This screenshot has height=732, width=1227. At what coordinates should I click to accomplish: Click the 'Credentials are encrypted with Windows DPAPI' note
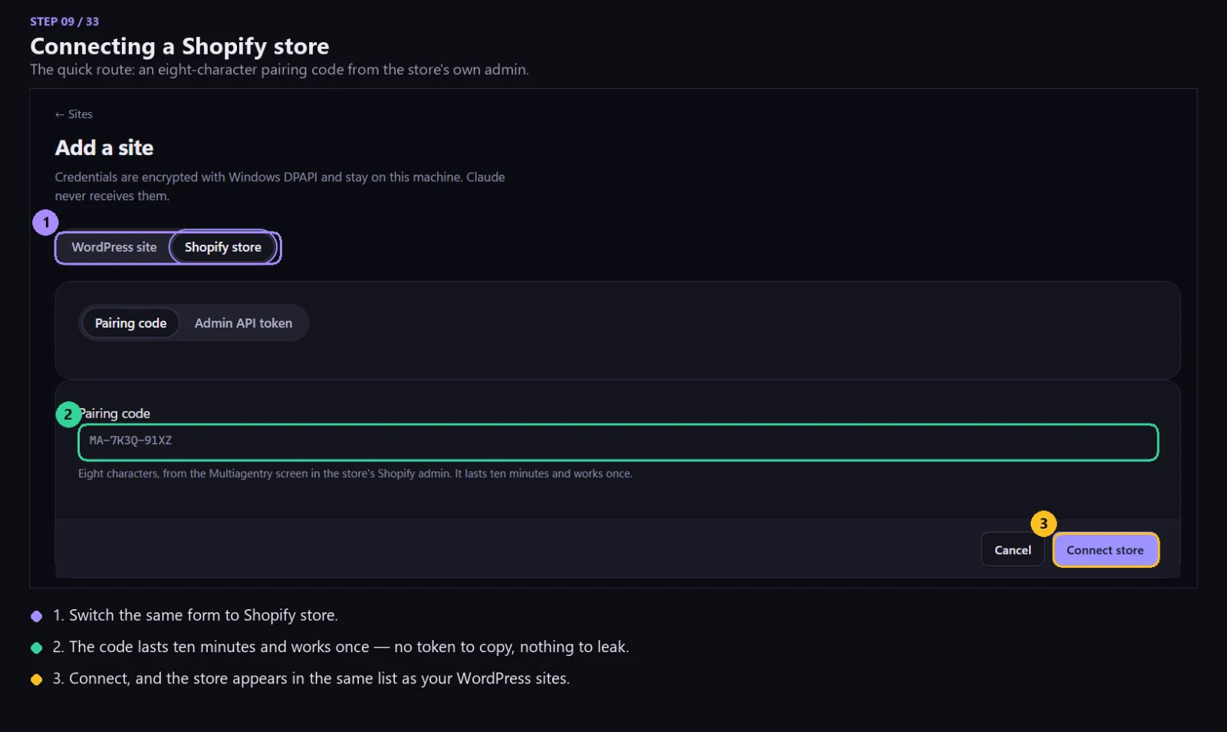(280, 186)
